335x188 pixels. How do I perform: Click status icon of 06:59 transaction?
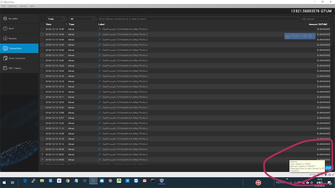click(42, 160)
